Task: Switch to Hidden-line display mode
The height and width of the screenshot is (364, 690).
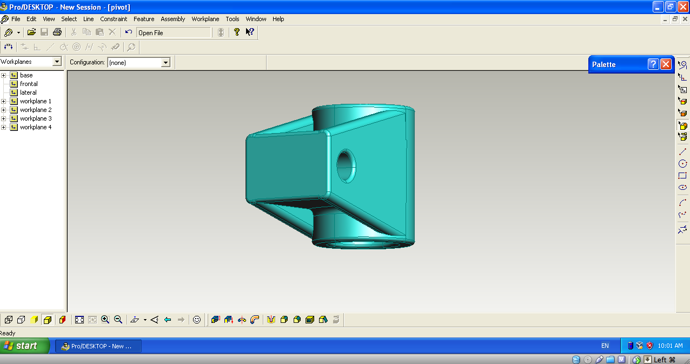Action: 22,320
